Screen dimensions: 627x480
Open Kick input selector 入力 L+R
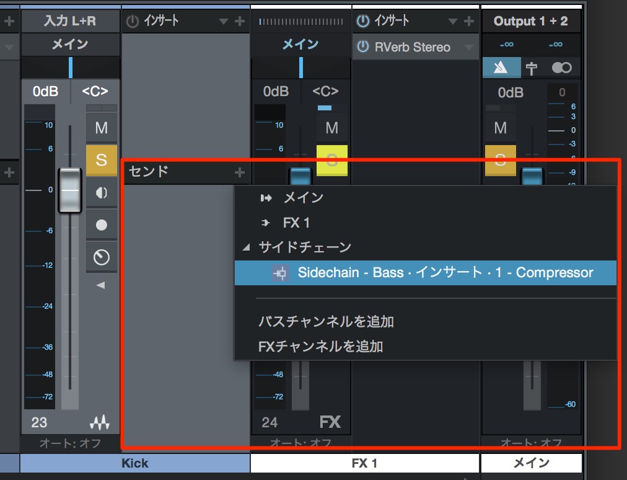tap(70, 21)
